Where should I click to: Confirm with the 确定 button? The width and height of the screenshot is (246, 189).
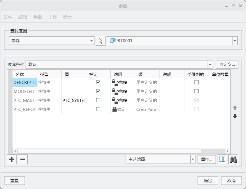[208, 181]
